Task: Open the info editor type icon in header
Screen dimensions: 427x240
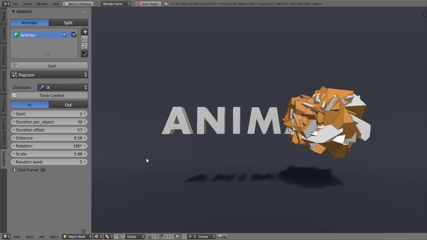Action: (6, 4)
